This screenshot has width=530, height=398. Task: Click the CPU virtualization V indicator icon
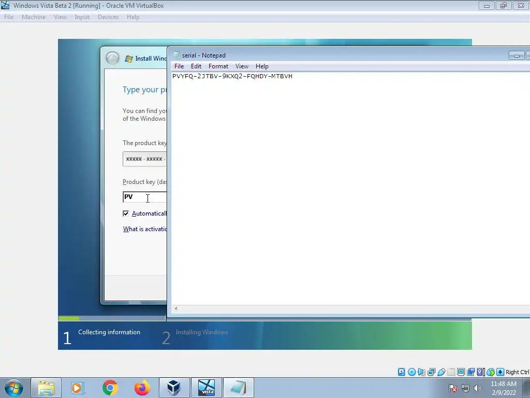pyautogui.click(x=481, y=372)
